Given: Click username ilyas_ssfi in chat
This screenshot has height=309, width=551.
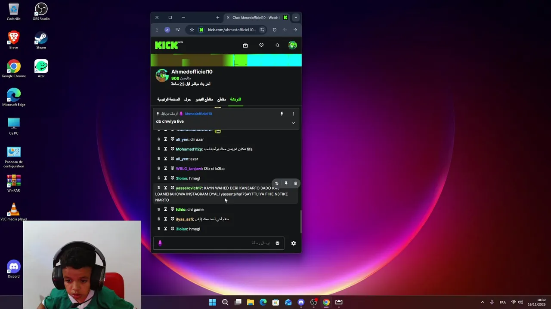Looking at the screenshot, I should (x=184, y=219).
